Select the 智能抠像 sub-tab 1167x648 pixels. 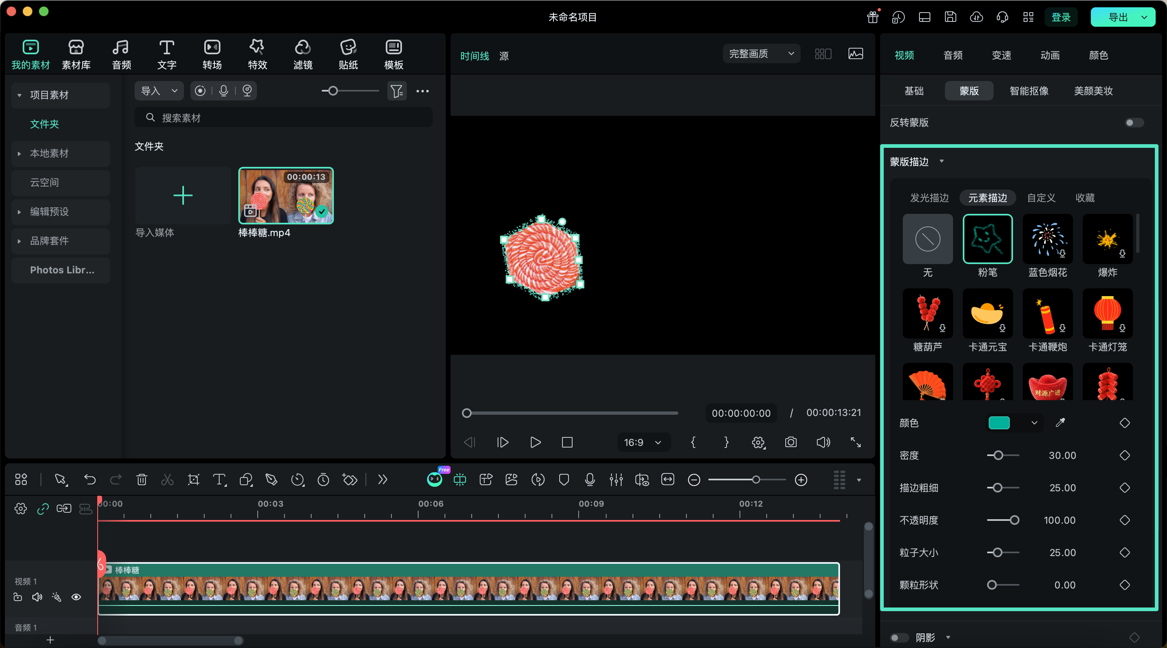(x=1029, y=91)
